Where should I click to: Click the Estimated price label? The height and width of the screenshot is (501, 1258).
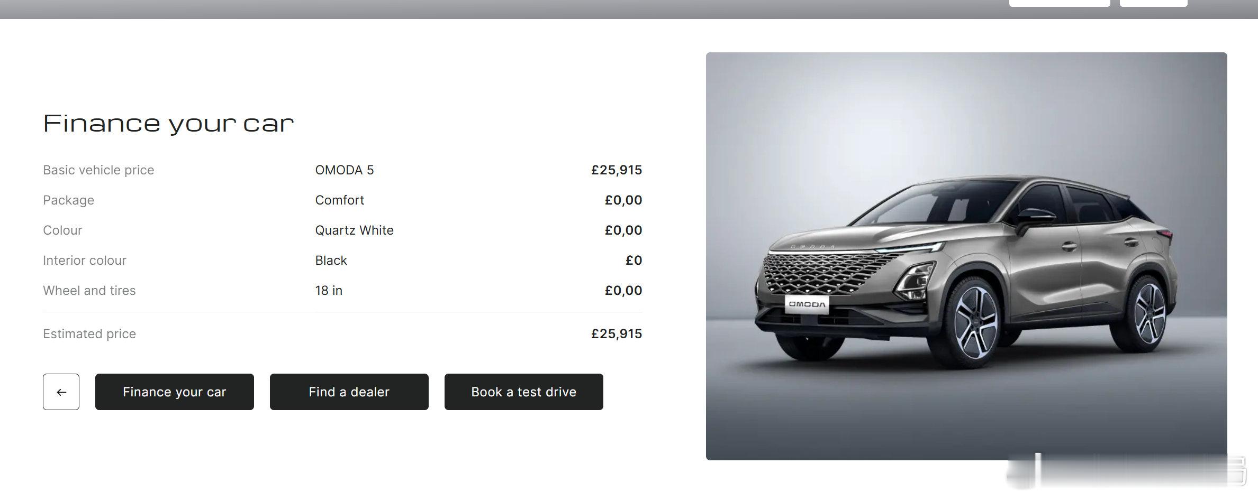tap(89, 334)
